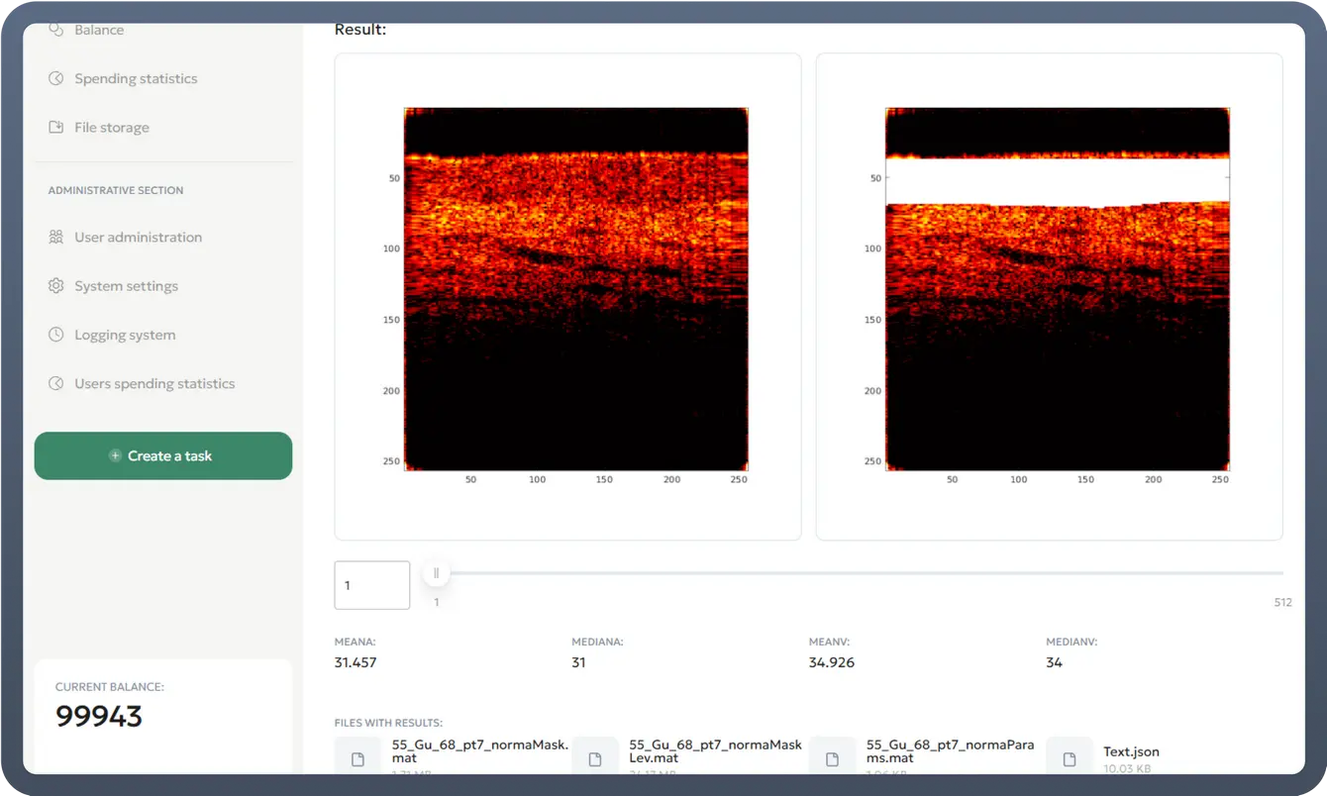The image size is (1327, 796).
Task: Go to the Balance menu item
Action: point(99,31)
